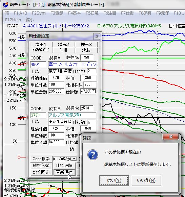185x197 pixels.
Task: Click the 銘柄入替 button
Action: (x=41, y=166)
